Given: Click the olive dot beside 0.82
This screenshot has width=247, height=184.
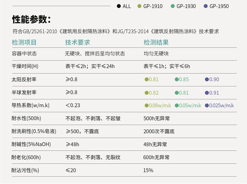Looking at the screenshot, I should pyautogui.click(x=147, y=93).
